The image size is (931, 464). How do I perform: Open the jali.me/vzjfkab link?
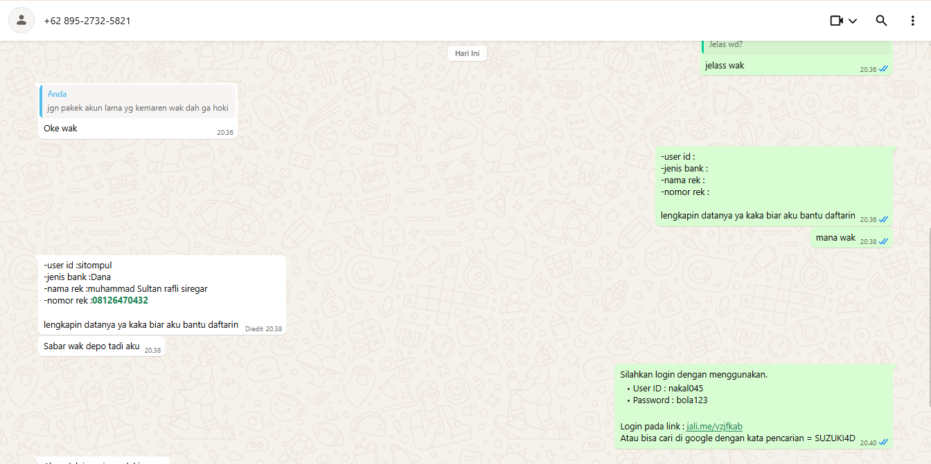[x=714, y=427]
